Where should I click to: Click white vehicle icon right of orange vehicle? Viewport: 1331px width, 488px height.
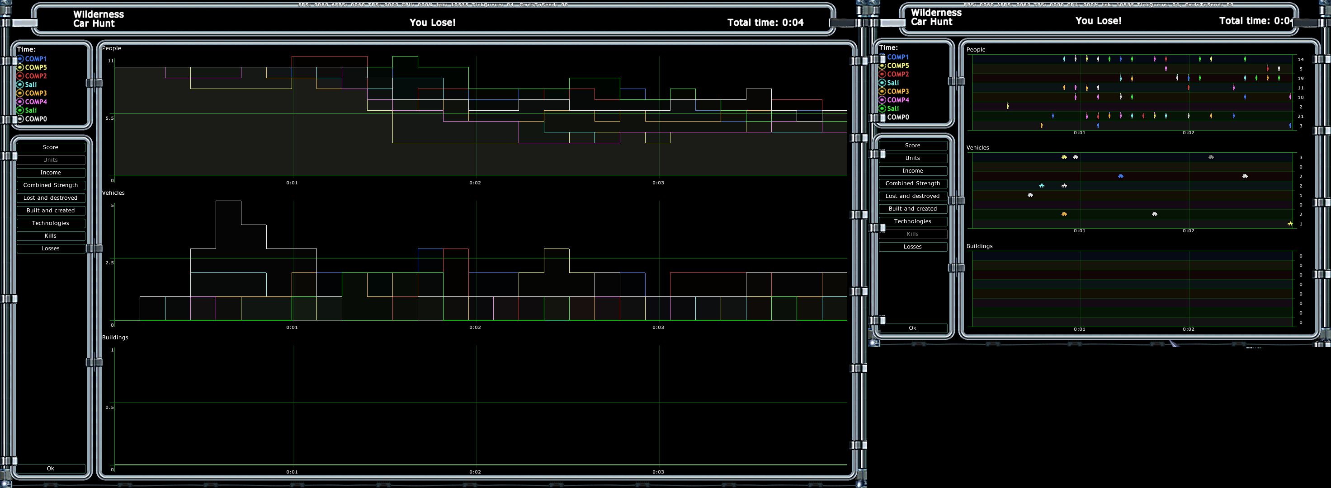(x=1154, y=214)
